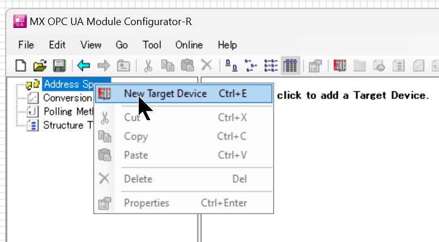Screen dimensions: 439x242
Task: Choose Cut in the context menu
Action: [184, 117]
